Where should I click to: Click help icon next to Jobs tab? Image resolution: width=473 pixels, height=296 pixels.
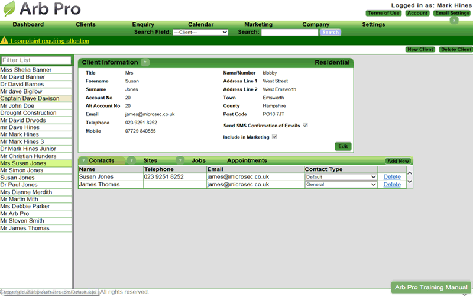click(180, 160)
